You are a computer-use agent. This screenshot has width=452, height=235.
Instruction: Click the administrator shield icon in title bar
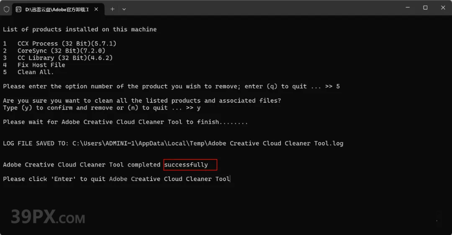click(6, 9)
